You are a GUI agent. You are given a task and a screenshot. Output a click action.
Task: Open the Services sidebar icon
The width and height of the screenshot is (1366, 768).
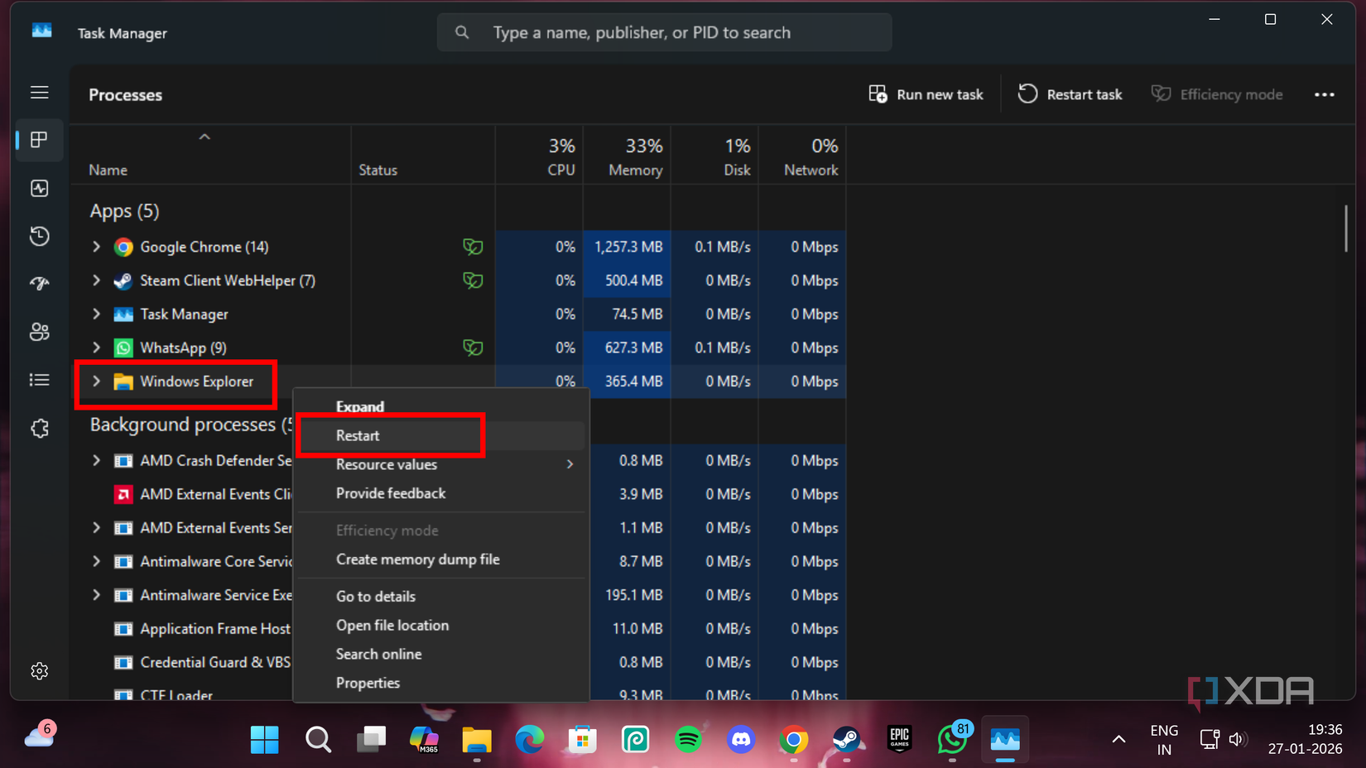pyautogui.click(x=39, y=428)
